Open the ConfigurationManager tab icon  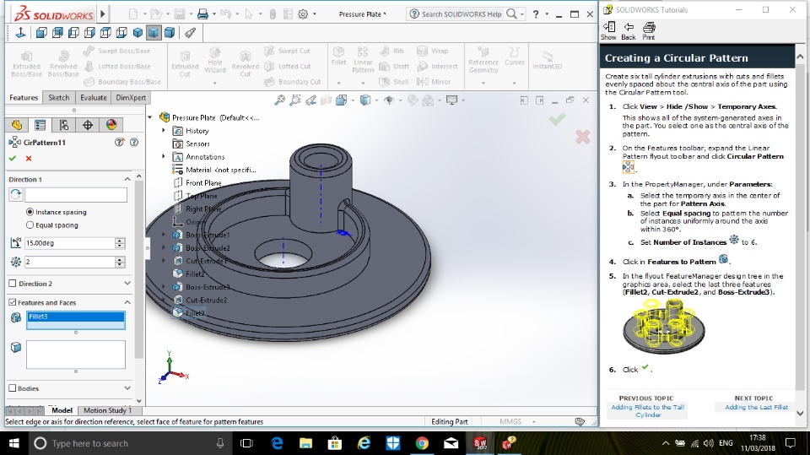[64, 125]
